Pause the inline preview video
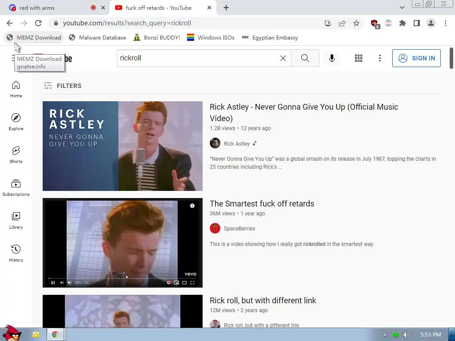Screen dimensions: 455x341 click(53, 283)
